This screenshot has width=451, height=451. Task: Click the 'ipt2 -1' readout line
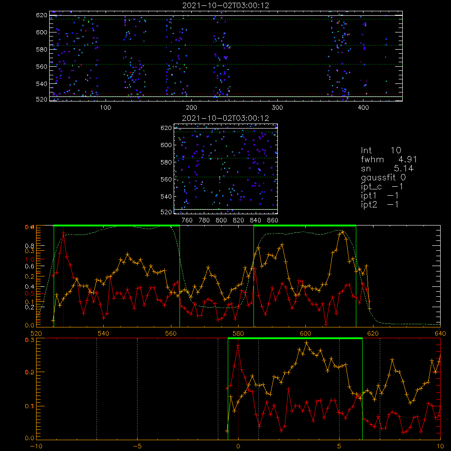(x=380, y=204)
